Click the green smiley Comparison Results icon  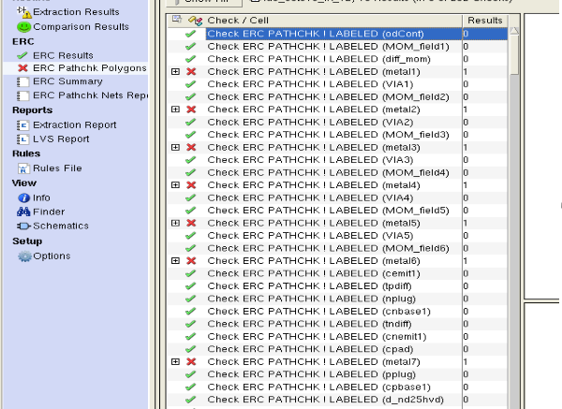(24, 27)
